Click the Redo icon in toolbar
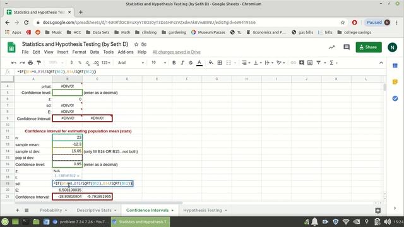Viewport: 404px width, 227px height. point(22,62)
